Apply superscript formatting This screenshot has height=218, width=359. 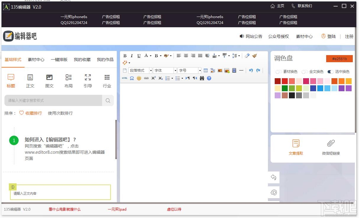(153, 78)
